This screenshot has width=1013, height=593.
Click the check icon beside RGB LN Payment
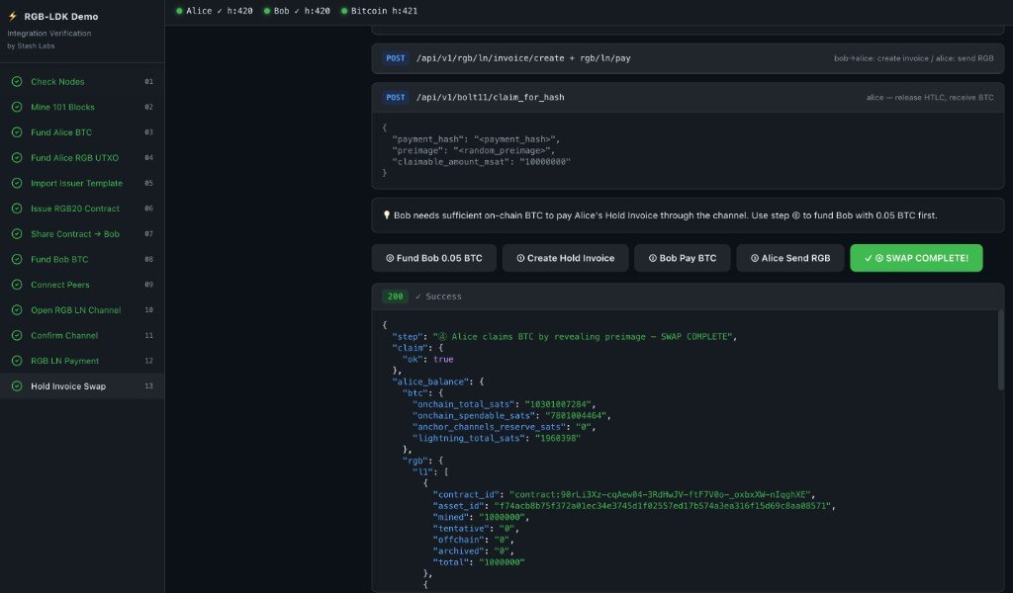[x=17, y=361]
